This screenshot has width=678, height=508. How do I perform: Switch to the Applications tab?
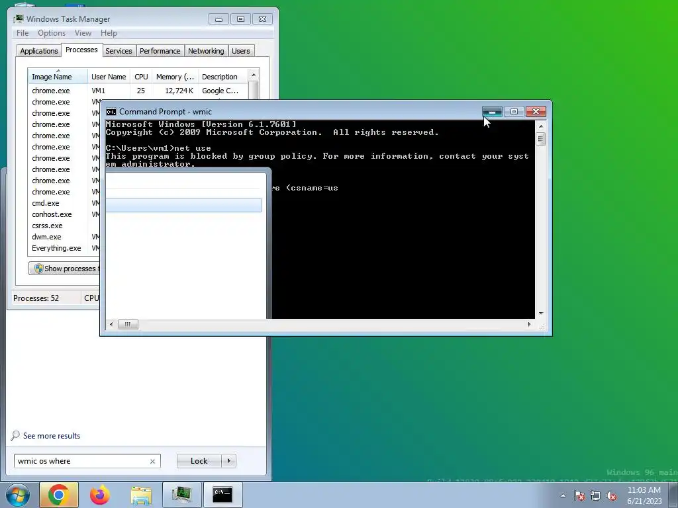[39, 51]
